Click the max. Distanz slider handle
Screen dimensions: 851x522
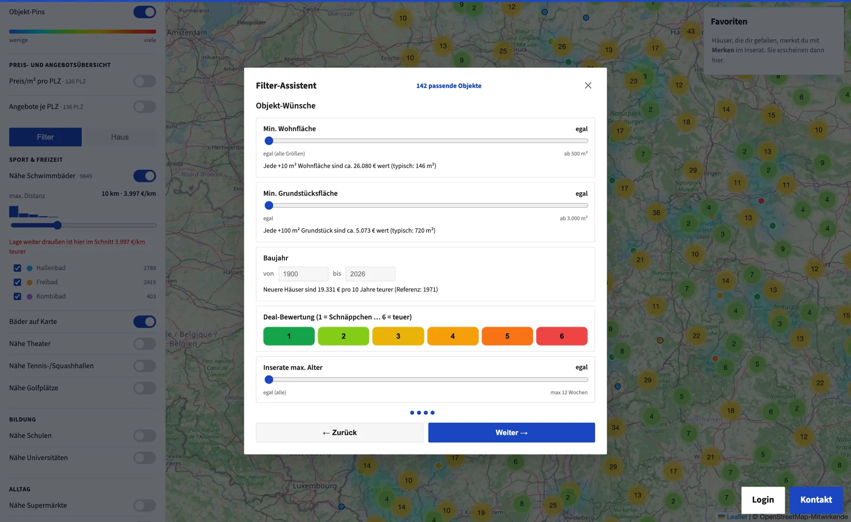pyautogui.click(x=57, y=226)
